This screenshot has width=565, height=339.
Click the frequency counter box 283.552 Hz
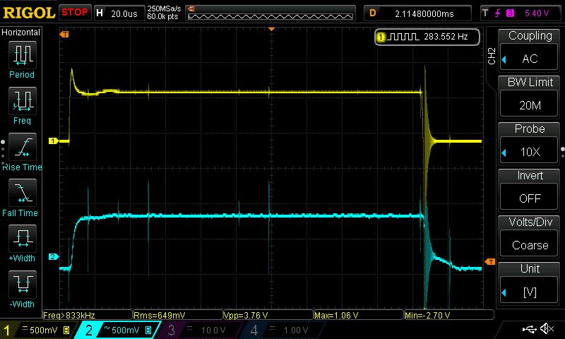pos(427,37)
